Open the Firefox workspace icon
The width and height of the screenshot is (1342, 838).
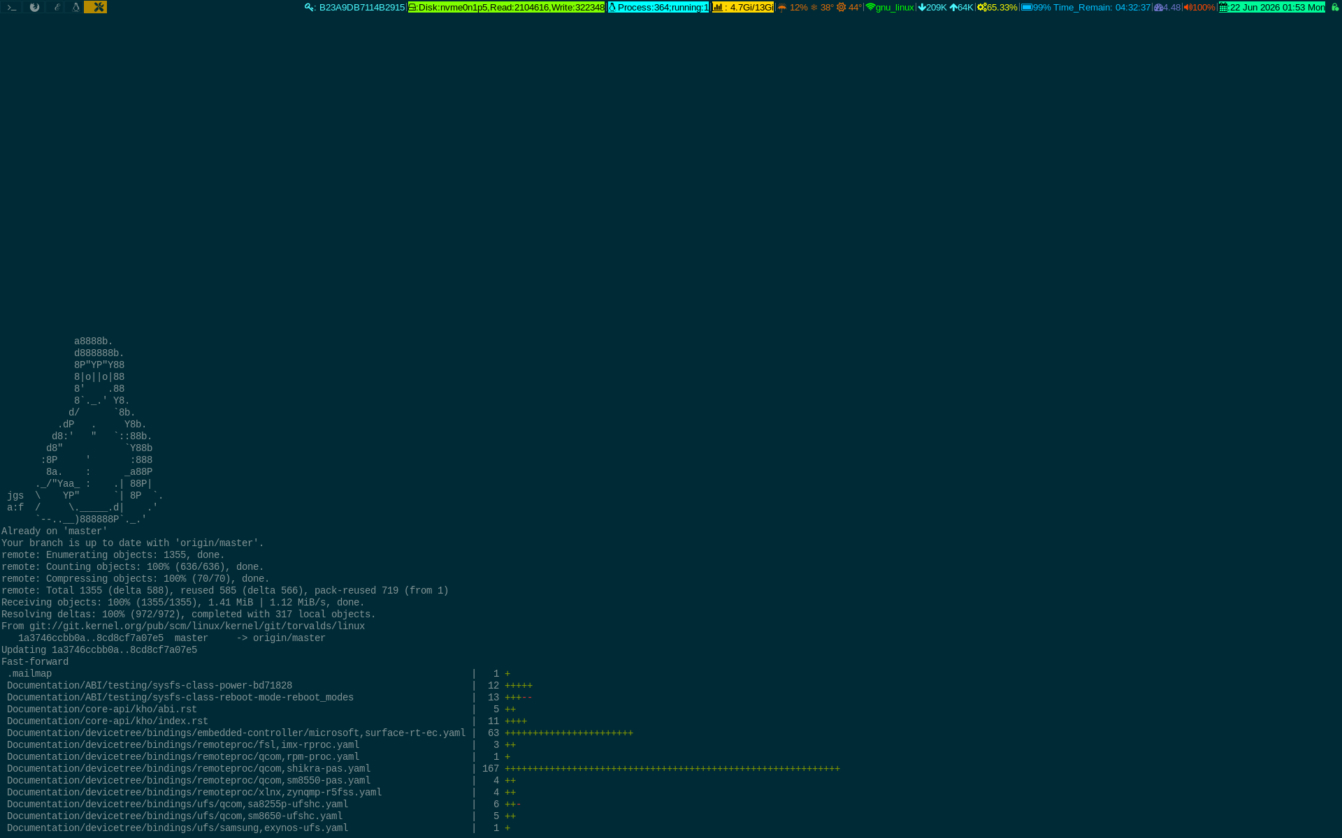tap(34, 7)
